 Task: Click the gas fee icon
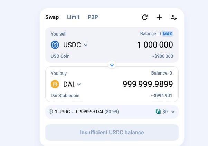[x=158, y=112]
